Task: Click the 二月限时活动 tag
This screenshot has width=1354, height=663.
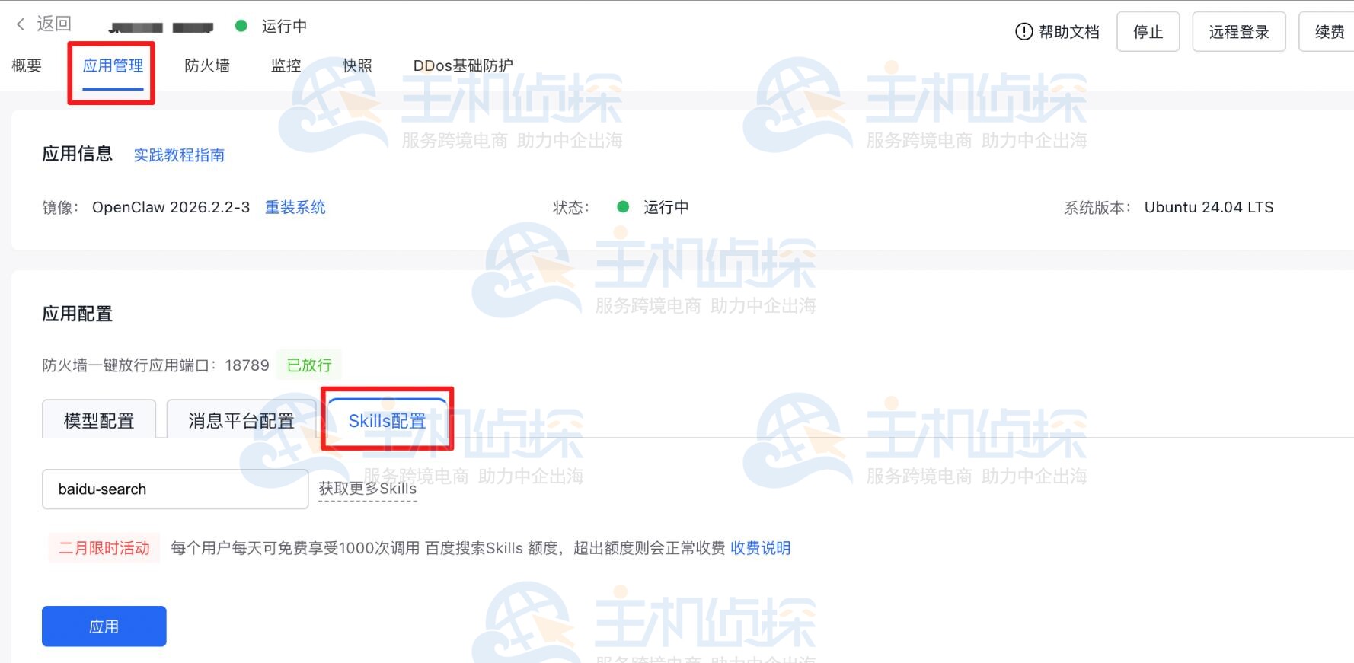Action: click(104, 548)
